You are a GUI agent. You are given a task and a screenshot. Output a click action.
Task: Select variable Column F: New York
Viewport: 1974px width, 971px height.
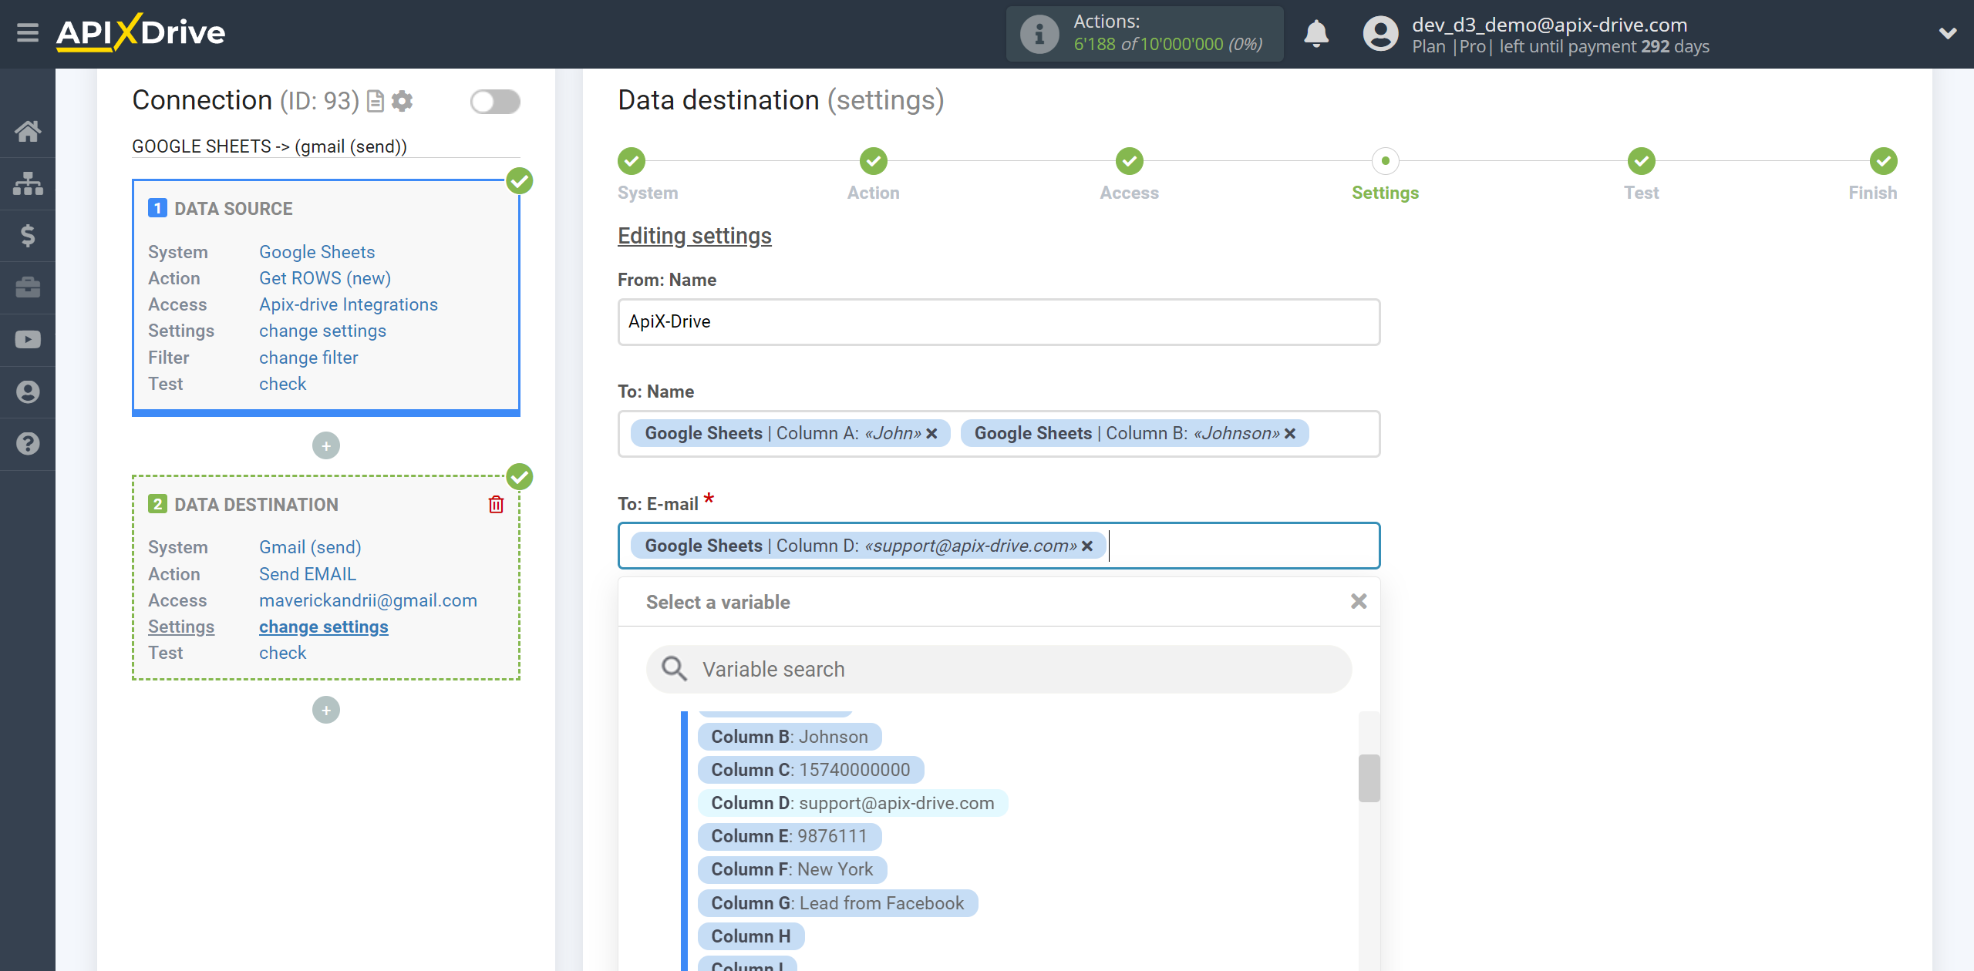click(792, 869)
